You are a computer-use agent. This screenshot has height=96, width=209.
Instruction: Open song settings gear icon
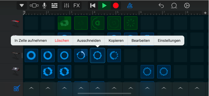click(x=187, y=6)
